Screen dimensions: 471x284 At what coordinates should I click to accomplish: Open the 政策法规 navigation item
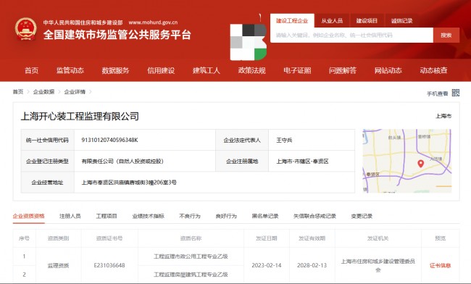tap(251, 70)
